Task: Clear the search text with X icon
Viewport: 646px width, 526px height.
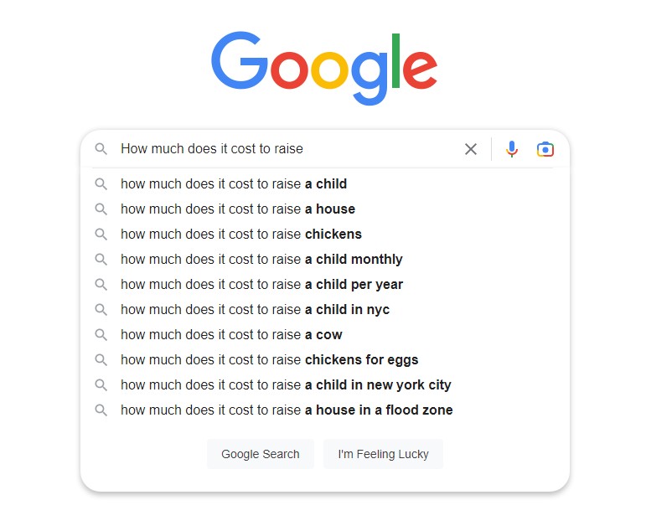Action: click(471, 149)
